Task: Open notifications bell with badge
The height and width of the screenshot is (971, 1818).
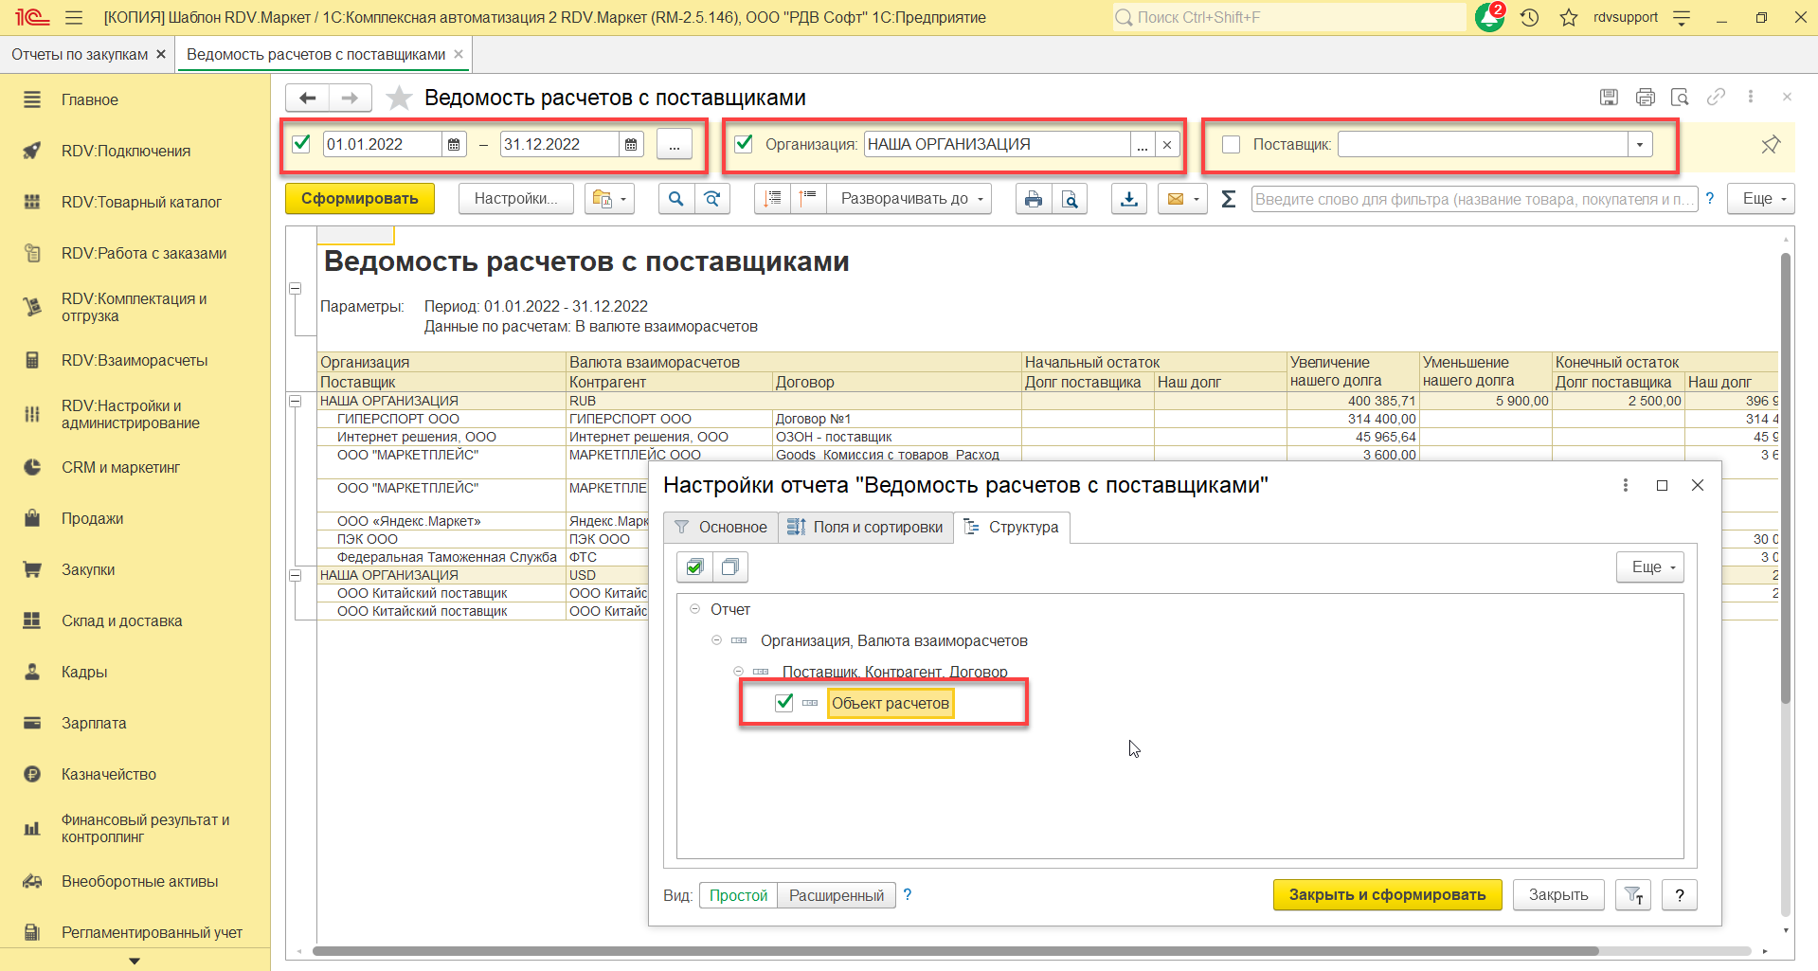Action: point(1488,17)
